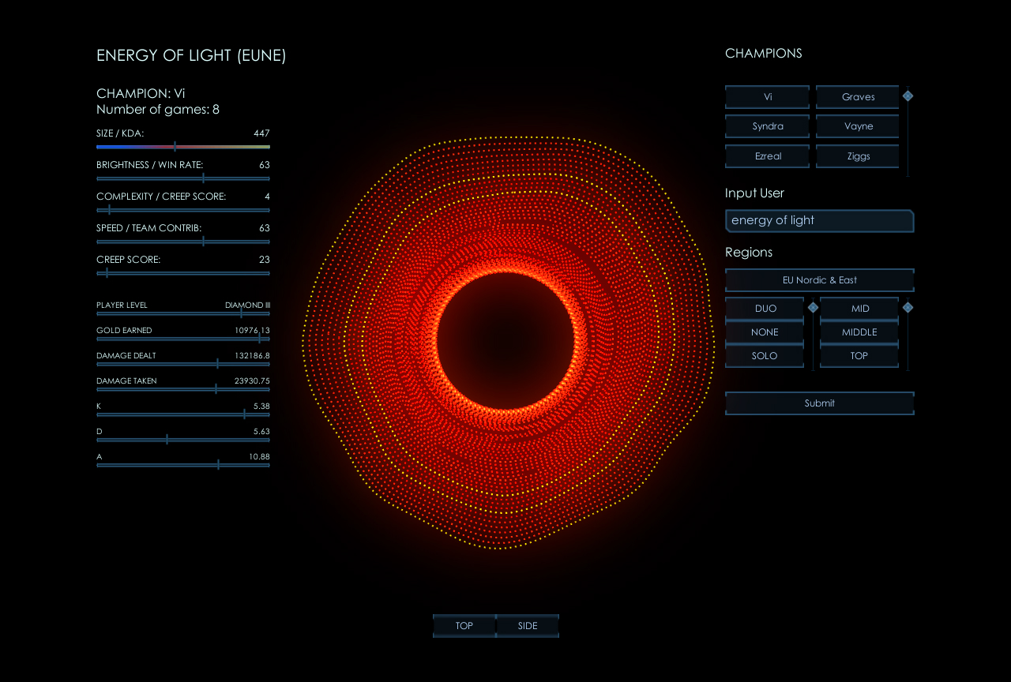Choose Vayne from the champions list
The image size is (1011, 682).
click(x=858, y=126)
